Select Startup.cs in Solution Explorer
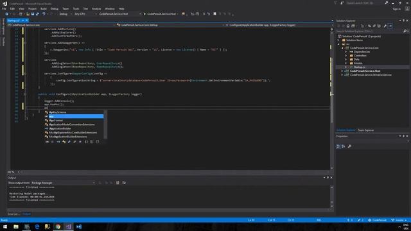Screen dimensions: 411x231 (360, 67)
